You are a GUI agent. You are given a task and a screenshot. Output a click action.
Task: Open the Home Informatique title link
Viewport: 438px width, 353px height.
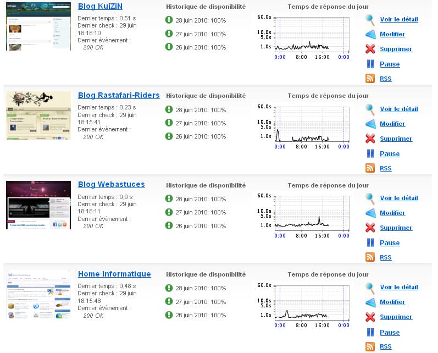coord(114,274)
